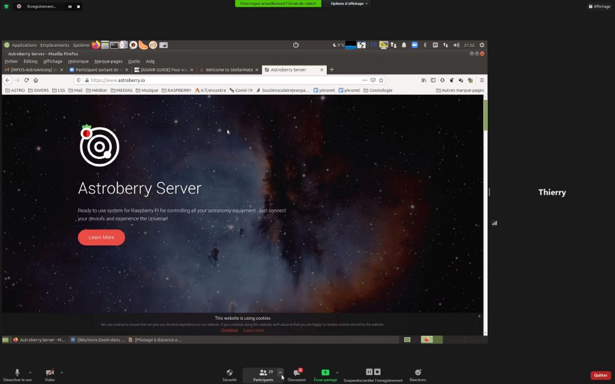Expand video options arrow beside Vidéo

coord(62,373)
